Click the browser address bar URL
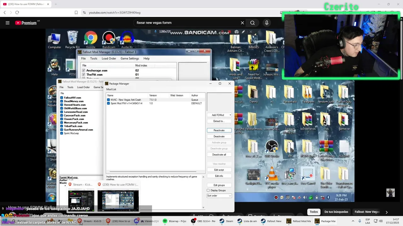The height and width of the screenshot is (226, 403). 115,13
